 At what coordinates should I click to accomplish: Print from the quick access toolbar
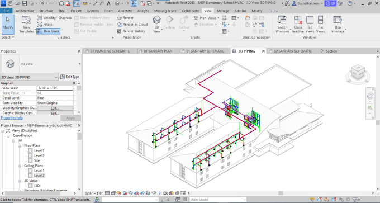tap(61, 3)
